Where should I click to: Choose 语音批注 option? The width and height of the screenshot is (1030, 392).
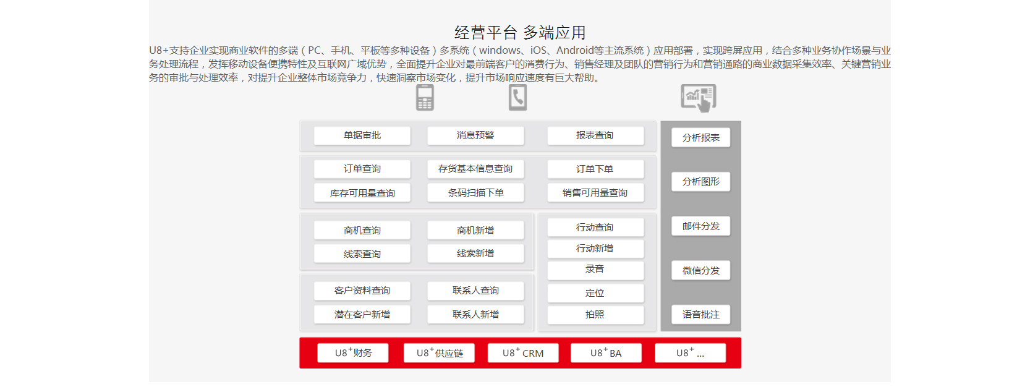pyautogui.click(x=700, y=315)
